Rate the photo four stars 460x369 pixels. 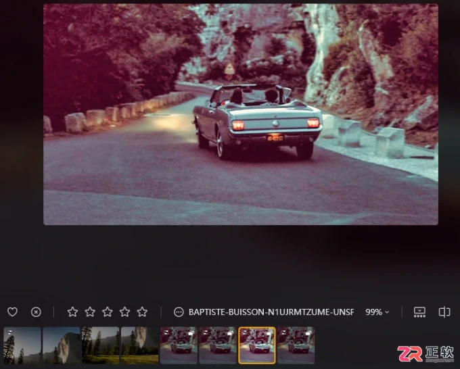124,312
